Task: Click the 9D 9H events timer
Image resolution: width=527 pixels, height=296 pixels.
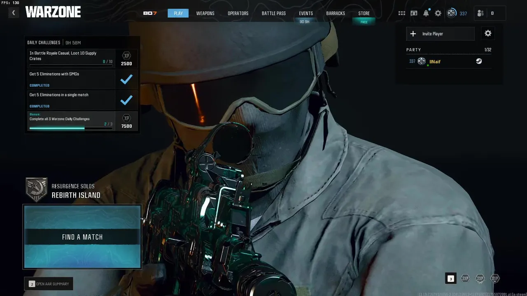Action: click(x=305, y=22)
